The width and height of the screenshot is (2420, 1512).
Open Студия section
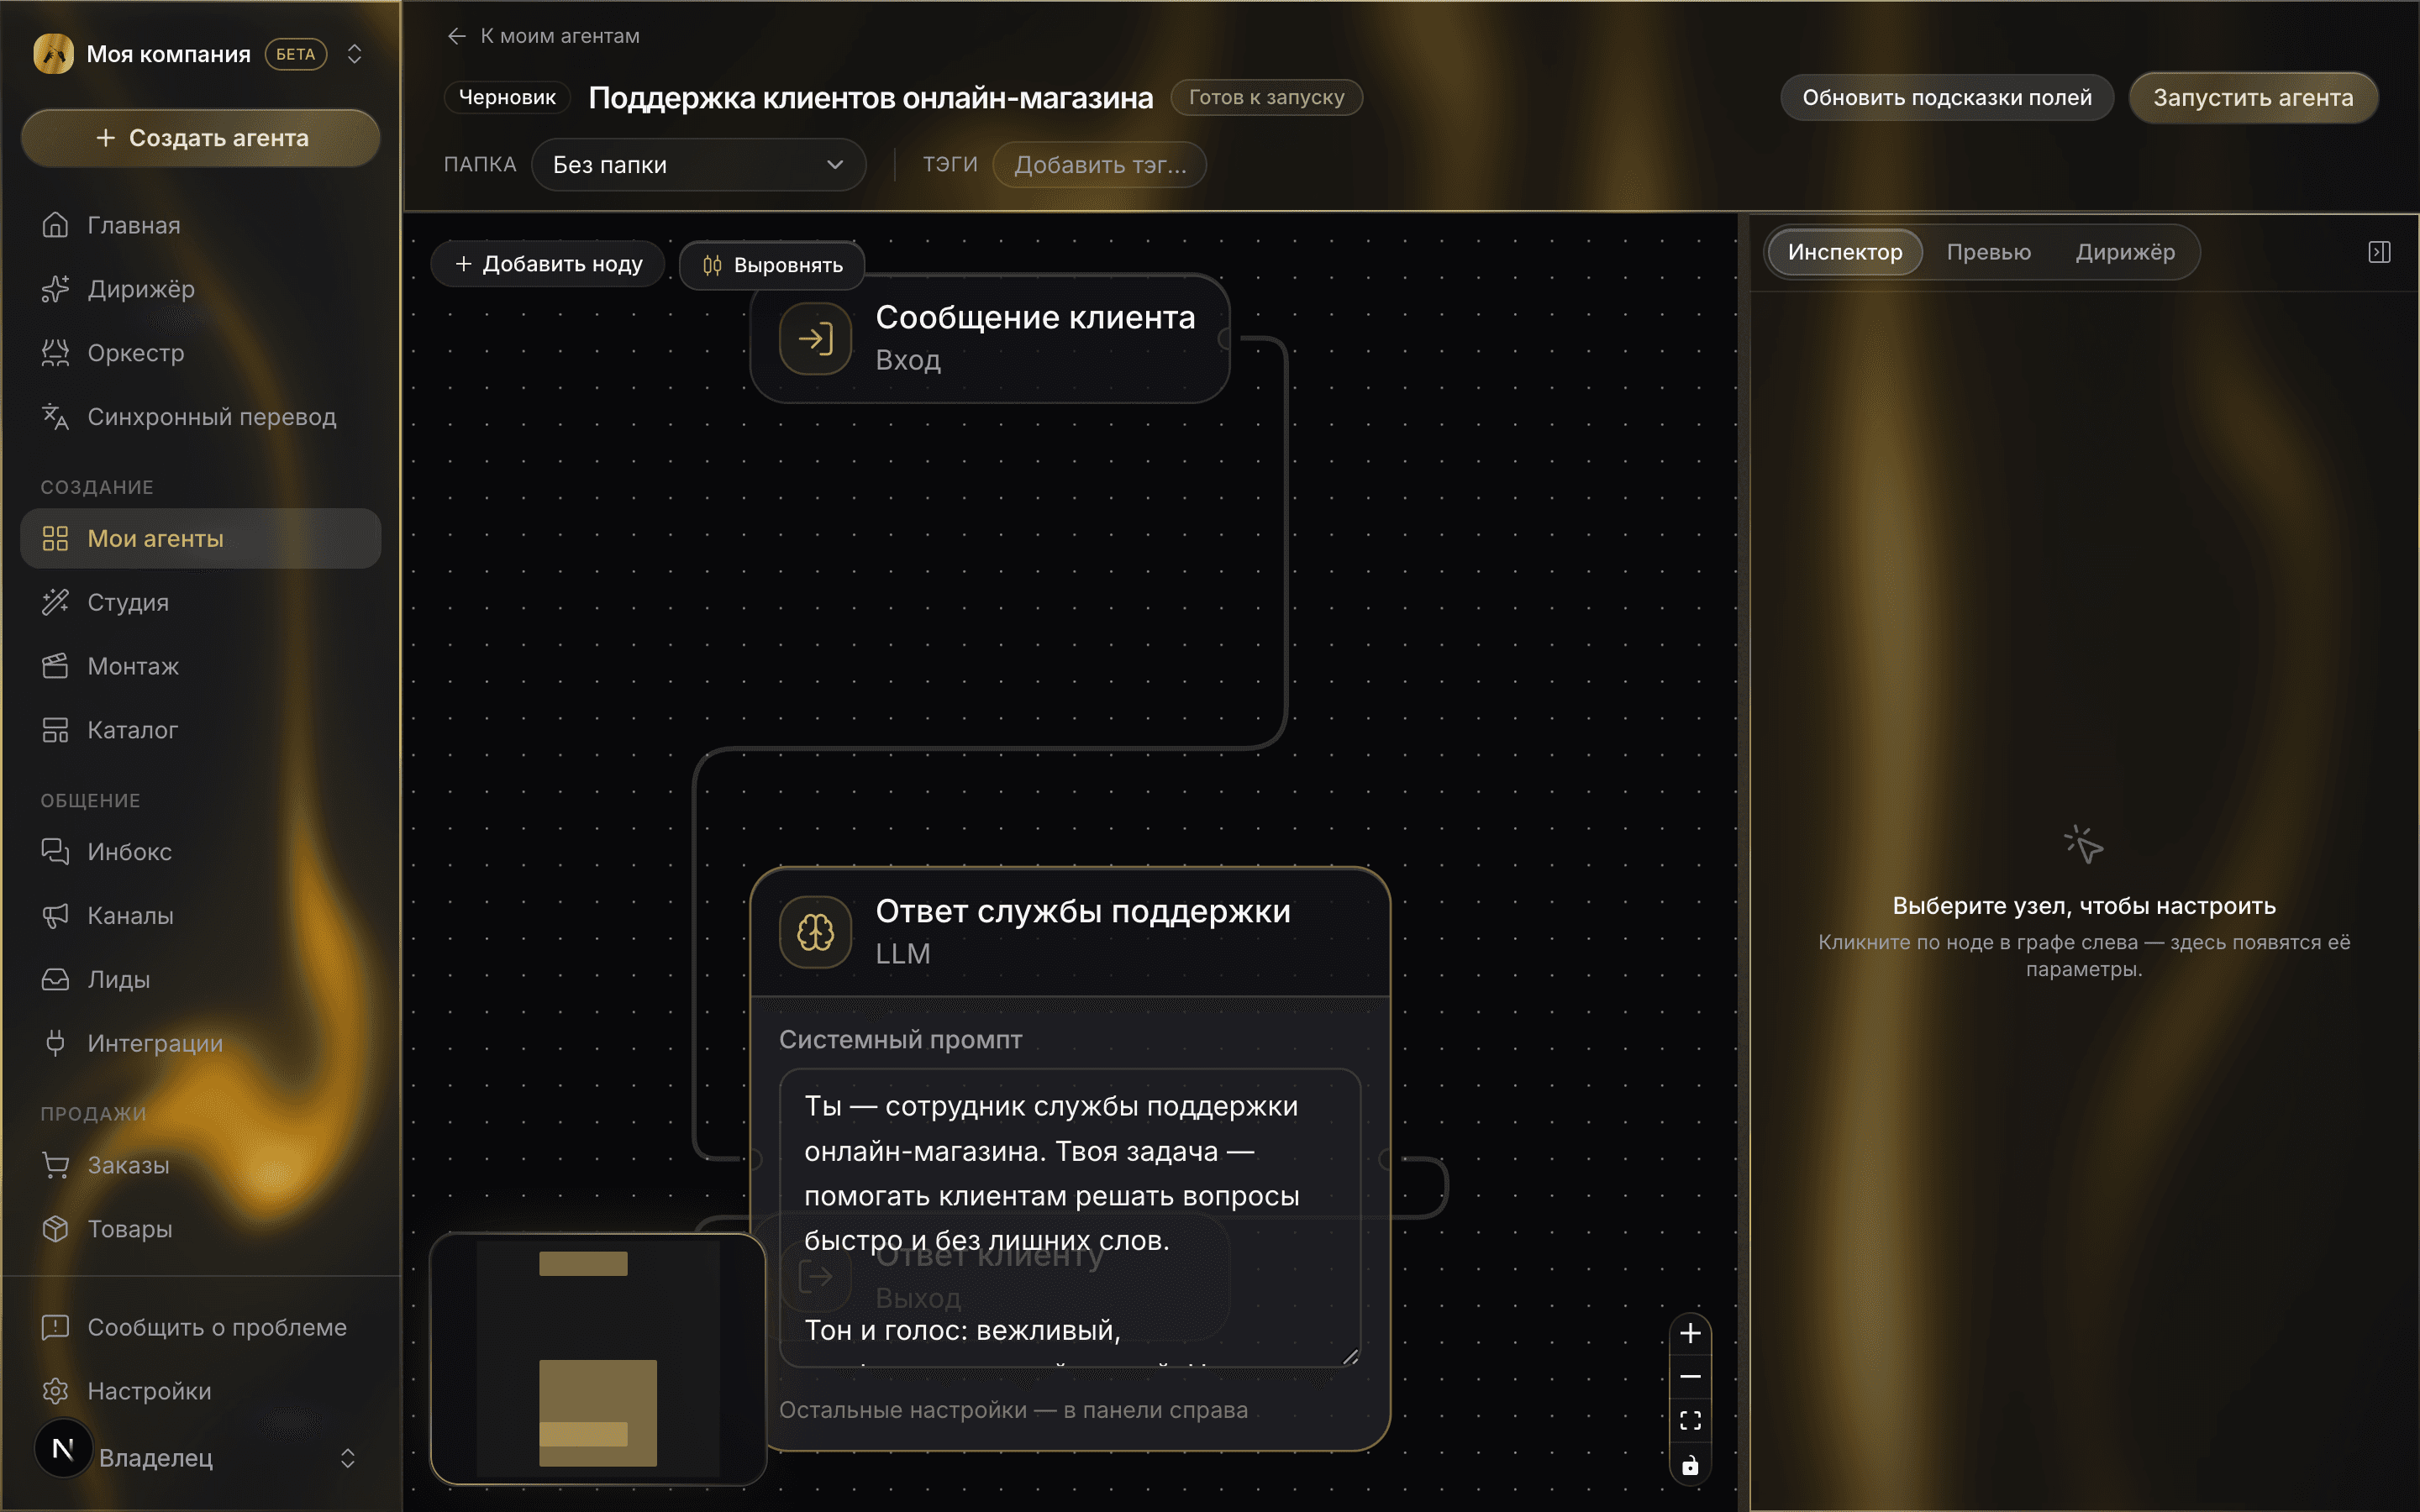tap(200, 602)
